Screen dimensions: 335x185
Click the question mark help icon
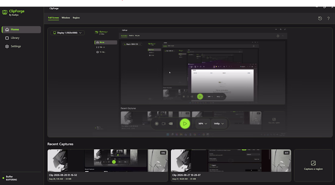[x=328, y=19]
